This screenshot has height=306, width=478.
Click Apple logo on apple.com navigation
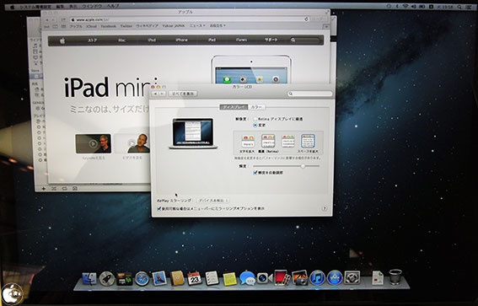pyautogui.click(x=62, y=40)
